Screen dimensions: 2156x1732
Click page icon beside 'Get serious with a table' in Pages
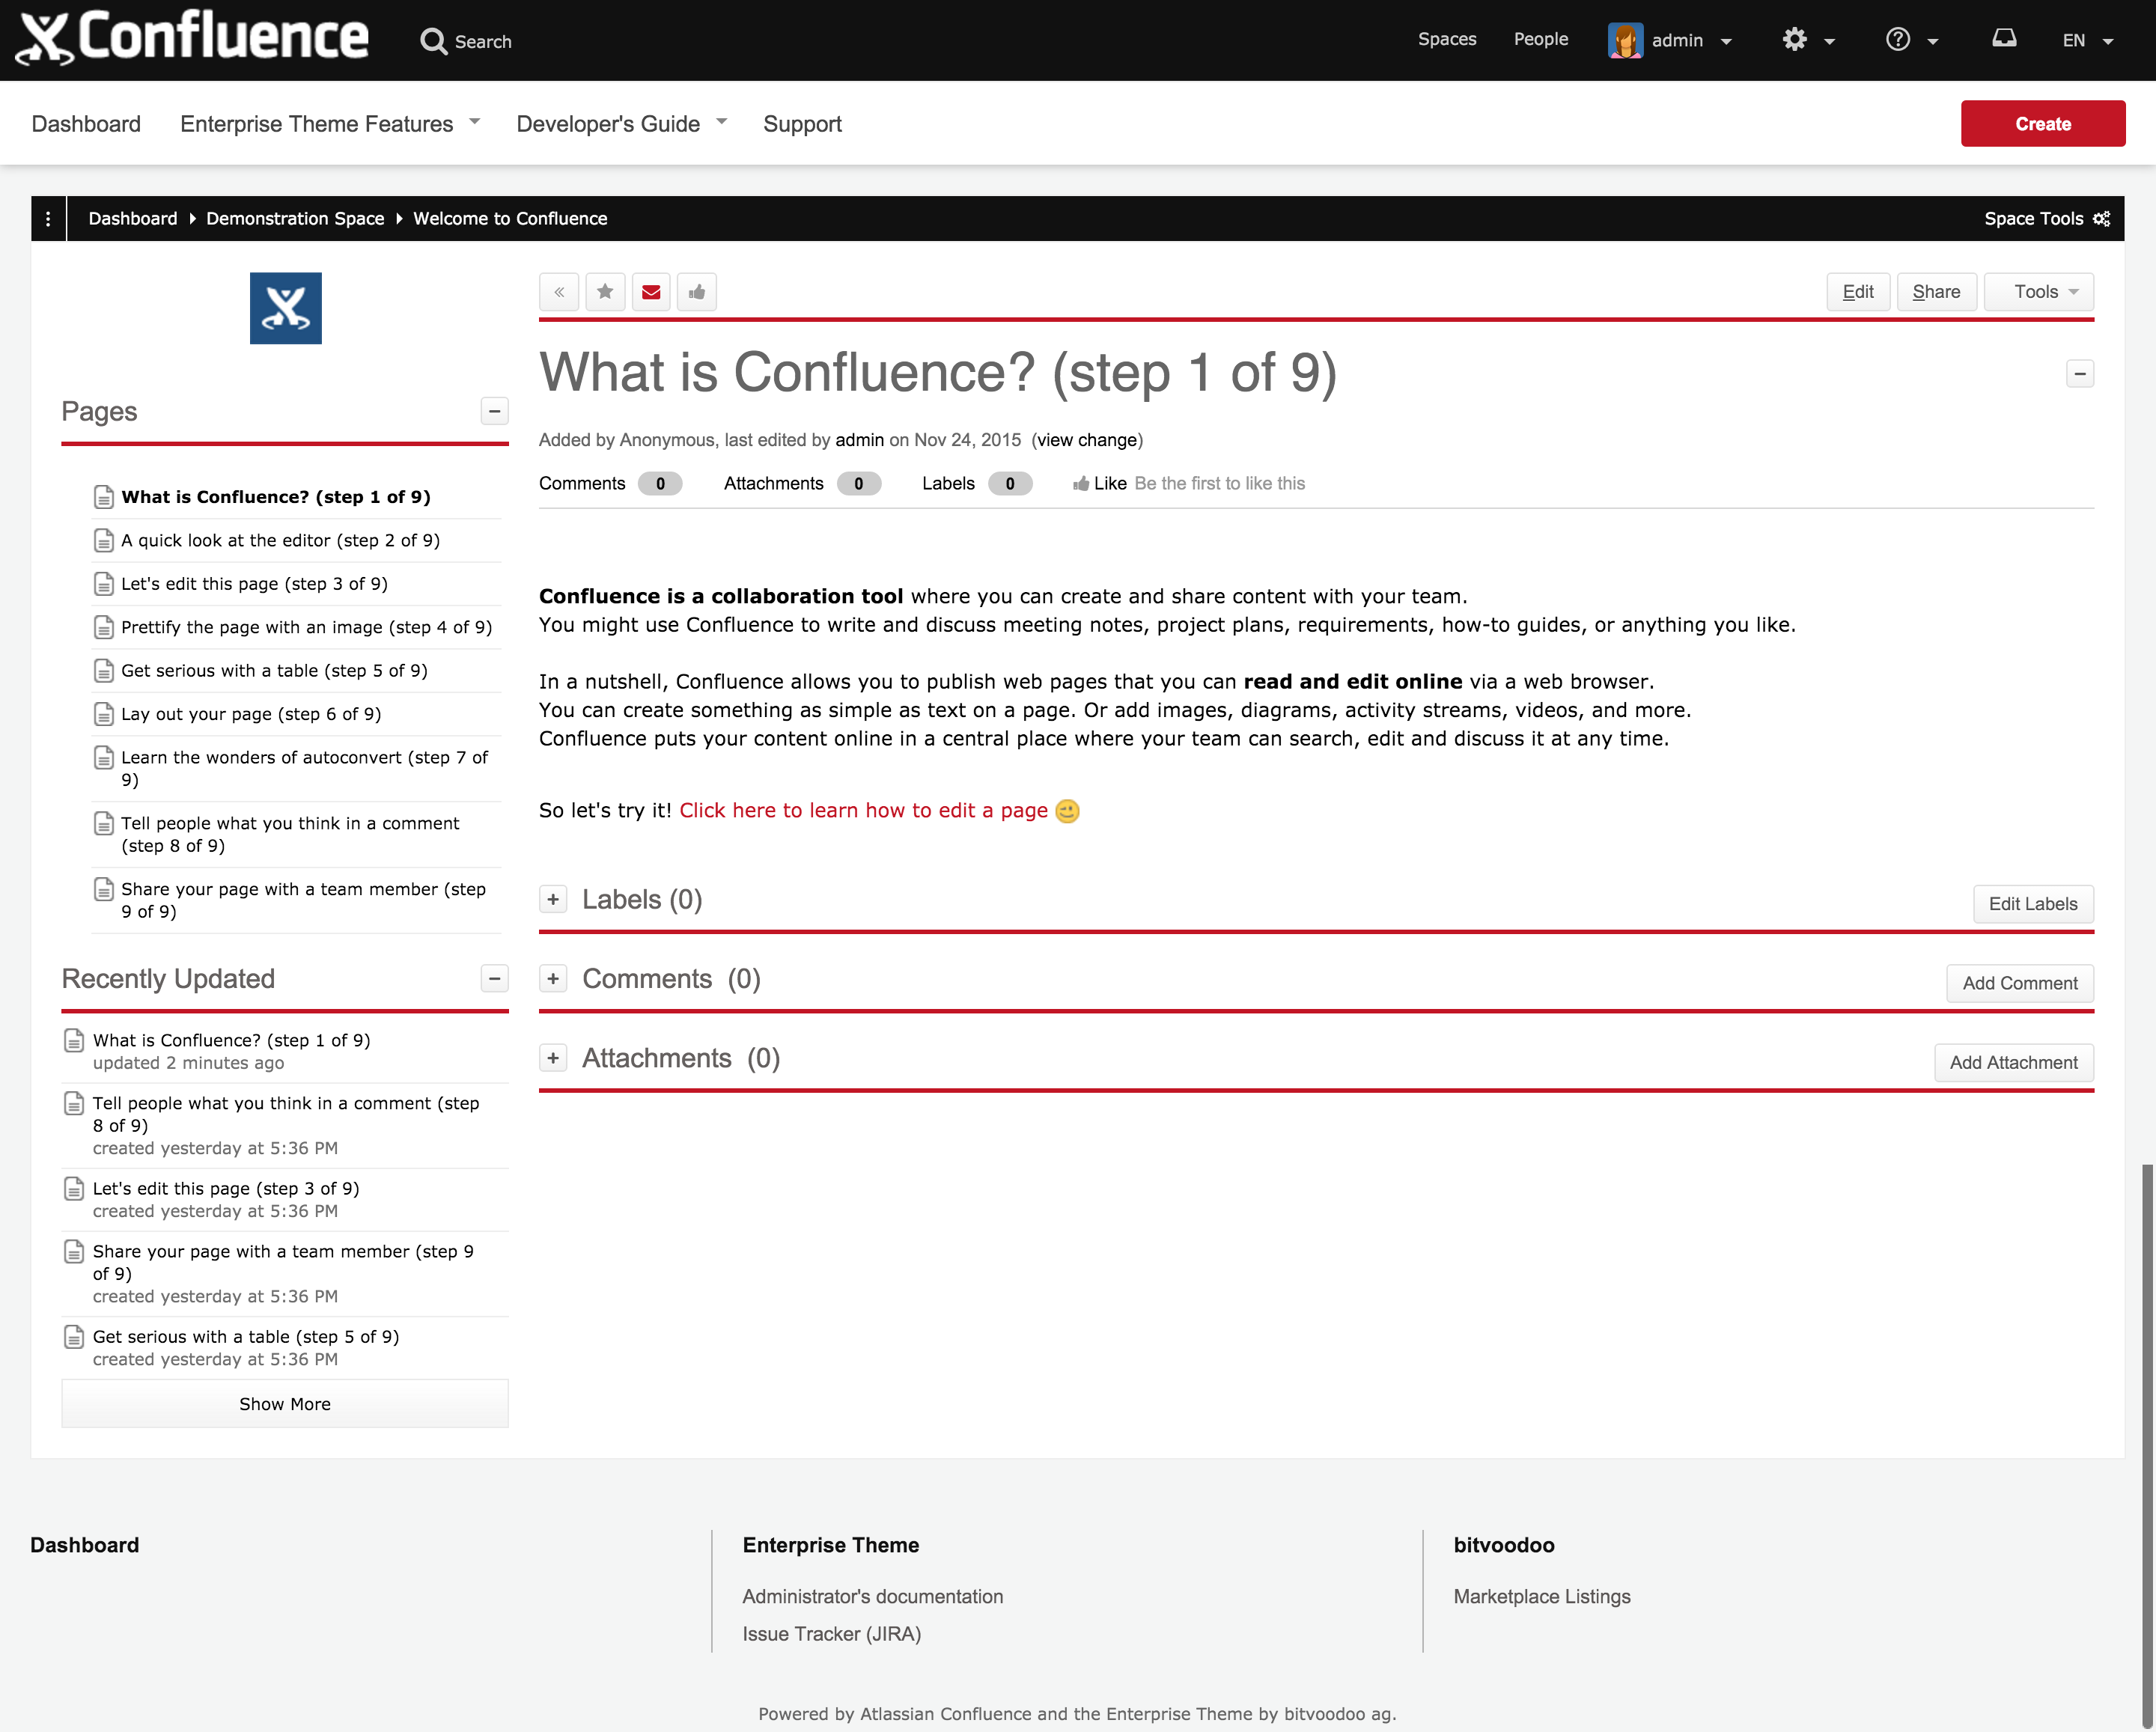click(x=104, y=671)
